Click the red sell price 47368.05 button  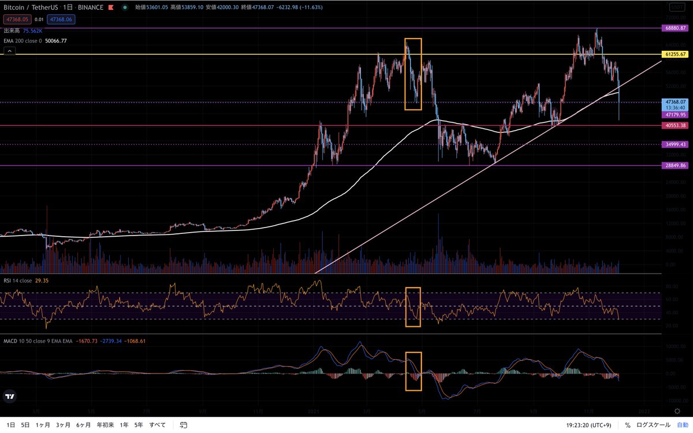(16, 19)
